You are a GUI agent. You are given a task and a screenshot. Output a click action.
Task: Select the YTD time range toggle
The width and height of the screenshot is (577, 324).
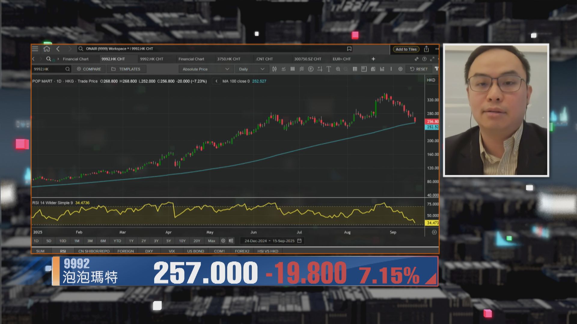pyautogui.click(x=117, y=241)
